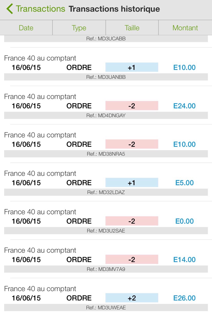This screenshot has width=212, height=313.
Task: Open transaction ref MD3UWEAE
Action: click(x=106, y=308)
